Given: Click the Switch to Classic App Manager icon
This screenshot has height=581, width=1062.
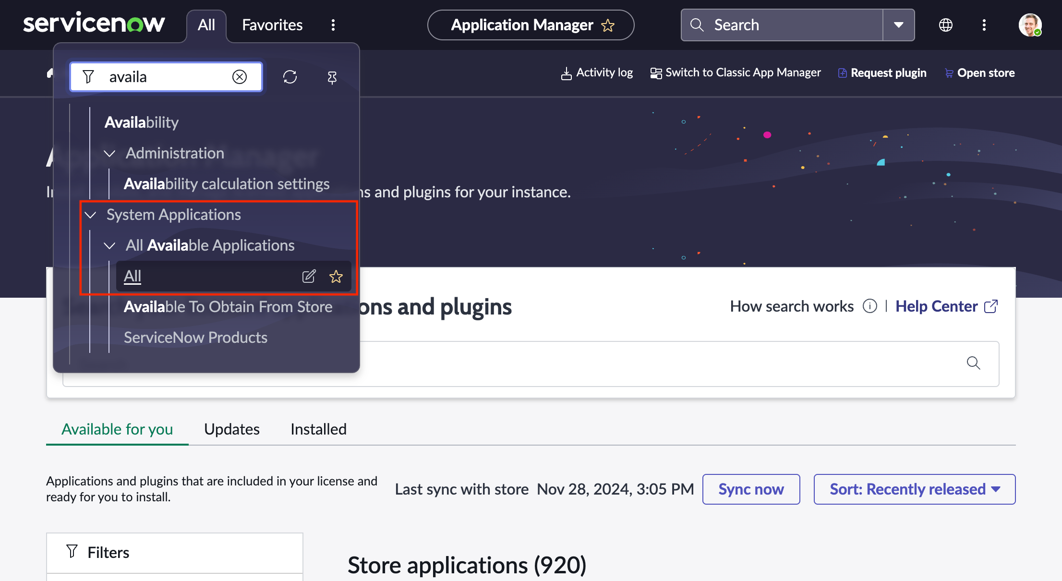Looking at the screenshot, I should [656, 73].
